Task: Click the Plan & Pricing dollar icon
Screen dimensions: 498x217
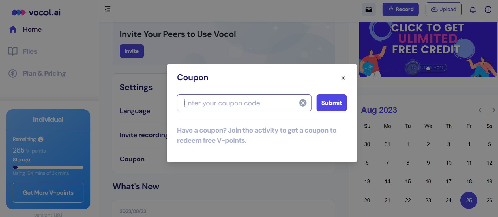Action: tap(12, 73)
